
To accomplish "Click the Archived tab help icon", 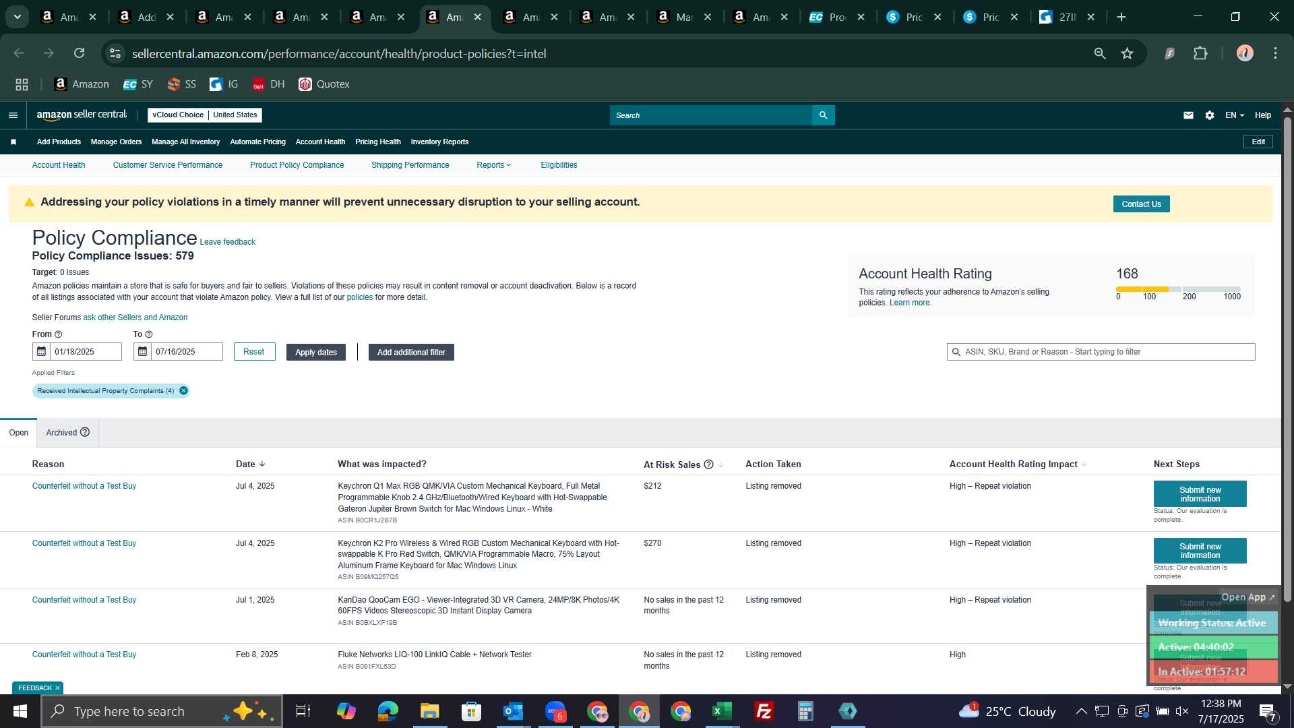I will click(85, 432).
